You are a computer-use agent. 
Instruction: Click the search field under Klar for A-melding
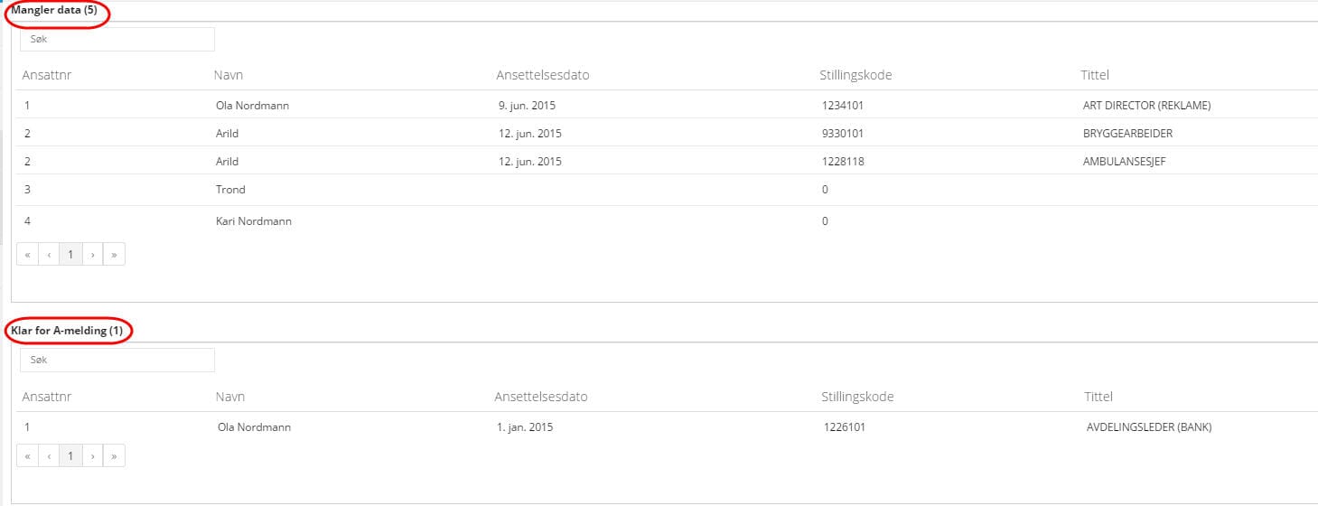click(117, 361)
